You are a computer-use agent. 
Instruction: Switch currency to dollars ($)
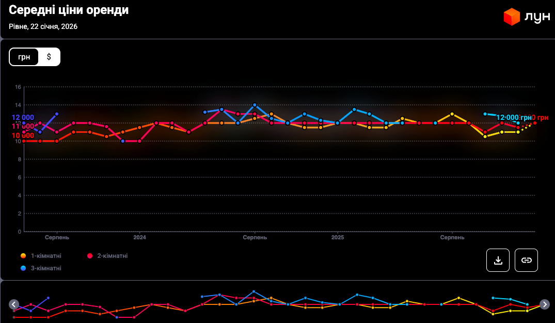point(49,57)
